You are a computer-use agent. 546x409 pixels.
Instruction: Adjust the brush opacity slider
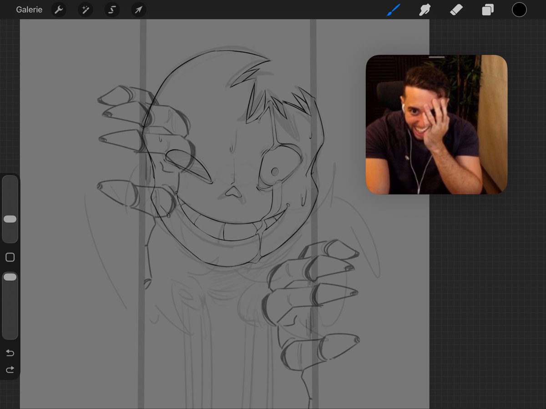tap(10, 305)
